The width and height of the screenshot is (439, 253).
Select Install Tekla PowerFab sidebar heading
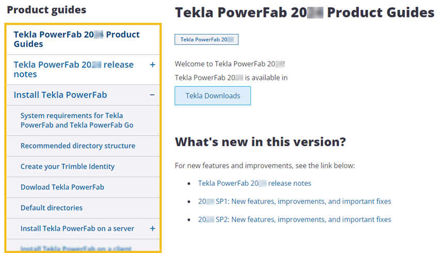coord(60,95)
